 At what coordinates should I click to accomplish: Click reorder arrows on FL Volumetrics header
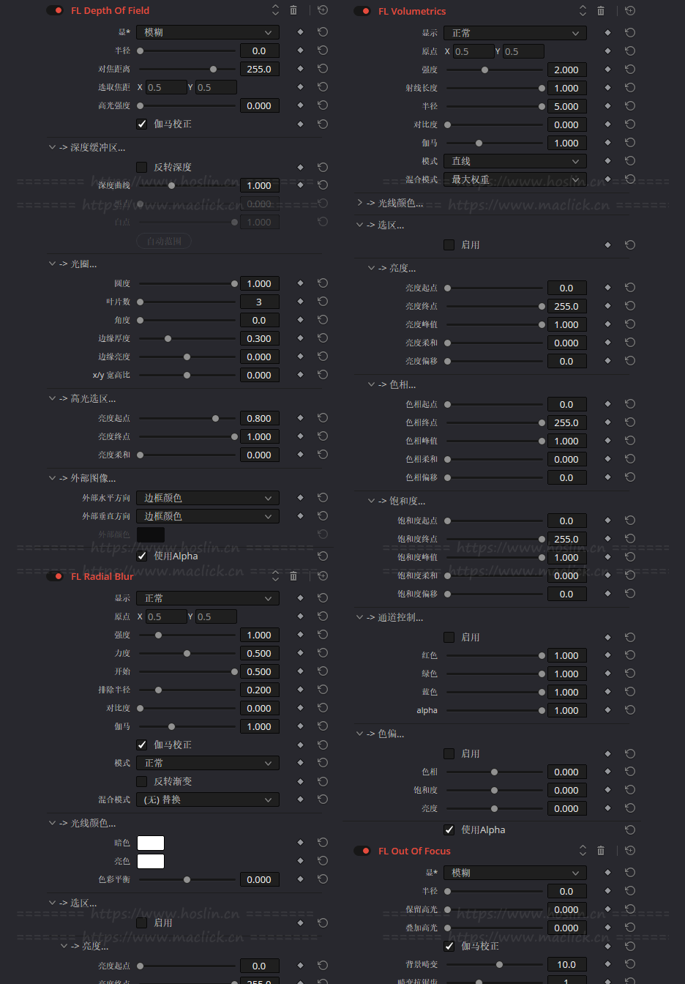583,11
